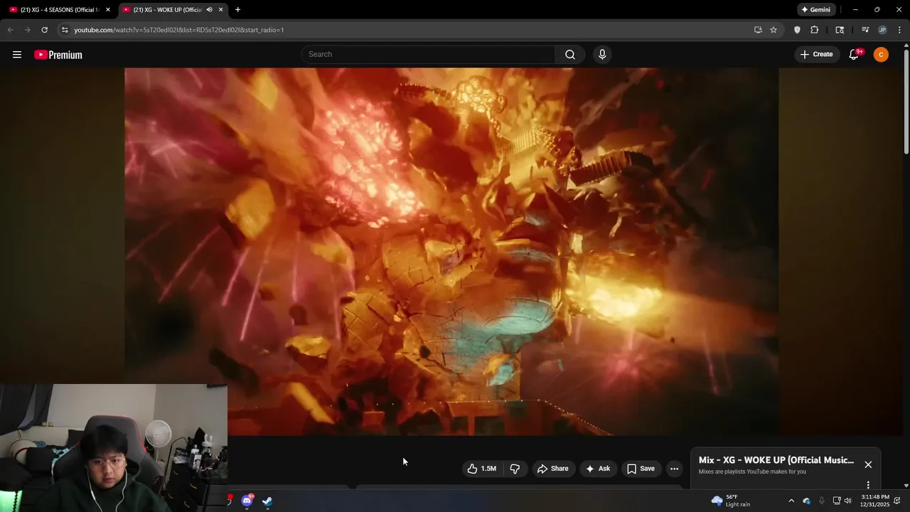Bookmark this page with the star
The width and height of the screenshot is (910, 512).
773,30
